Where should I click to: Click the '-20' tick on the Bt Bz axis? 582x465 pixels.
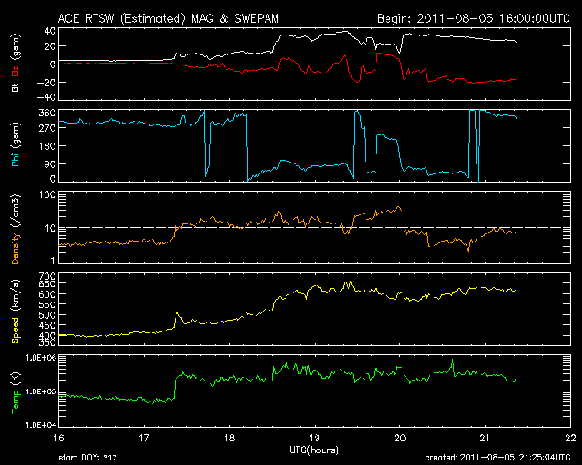(46, 82)
